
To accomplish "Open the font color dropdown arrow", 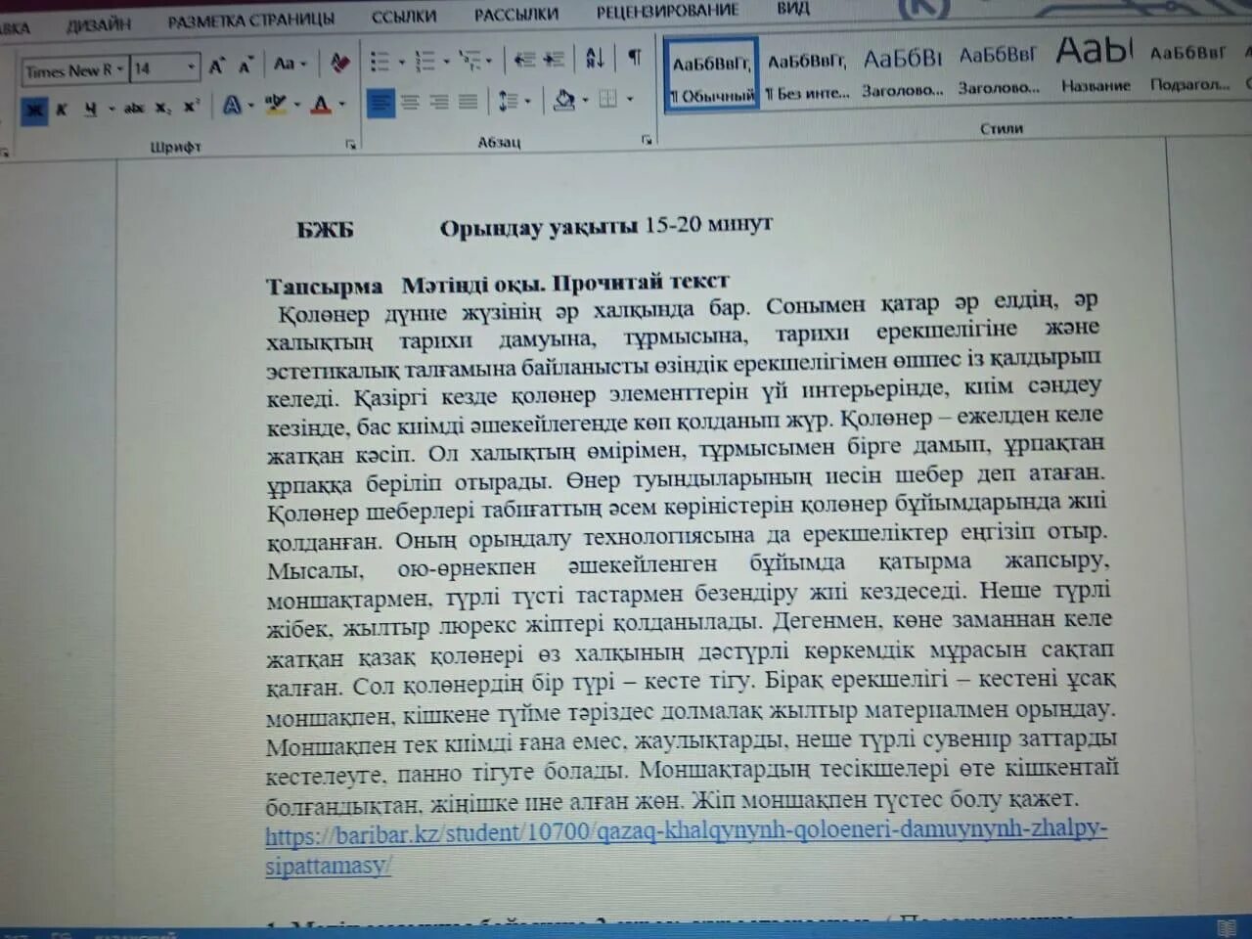I will [x=341, y=103].
